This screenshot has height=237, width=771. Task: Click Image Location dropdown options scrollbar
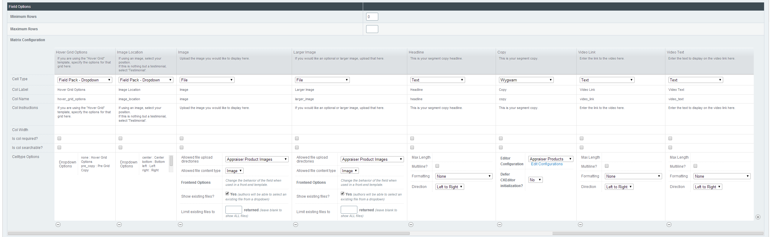pyautogui.click(x=171, y=161)
